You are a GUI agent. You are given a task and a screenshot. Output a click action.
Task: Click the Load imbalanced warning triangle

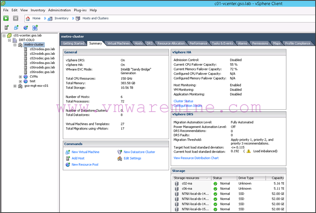point(248,151)
